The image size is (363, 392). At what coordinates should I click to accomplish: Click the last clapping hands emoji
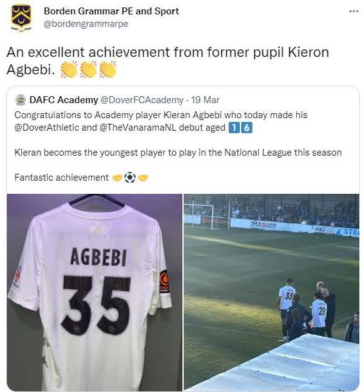pyautogui.click(x=108, y=69)
